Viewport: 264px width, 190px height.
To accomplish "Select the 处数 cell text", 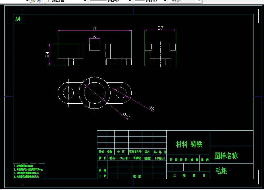I will coord(109,152).
